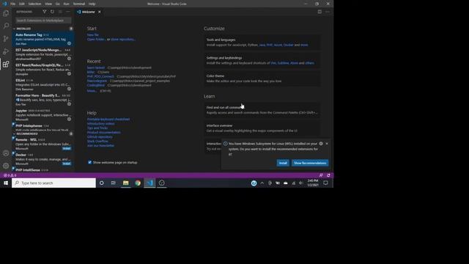Open the File menu

[13, 4]
